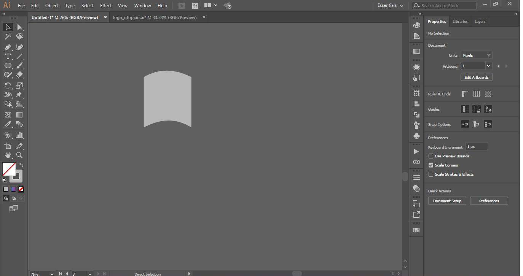
Task: Toggle the transparency grid icon
Action: (488, 94)
